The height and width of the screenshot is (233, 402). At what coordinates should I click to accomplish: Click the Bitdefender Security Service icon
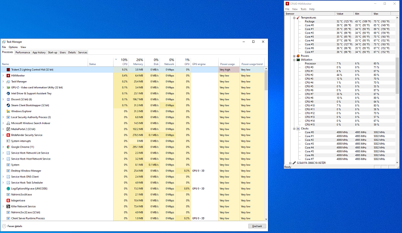click(x=8, y=135)
